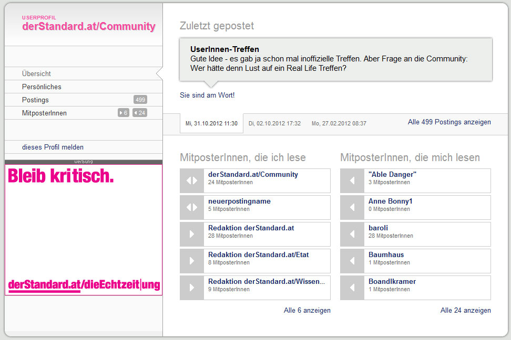Click the Sie sind am Wort! link
511x340 pixels.
(x=207, y=95)
